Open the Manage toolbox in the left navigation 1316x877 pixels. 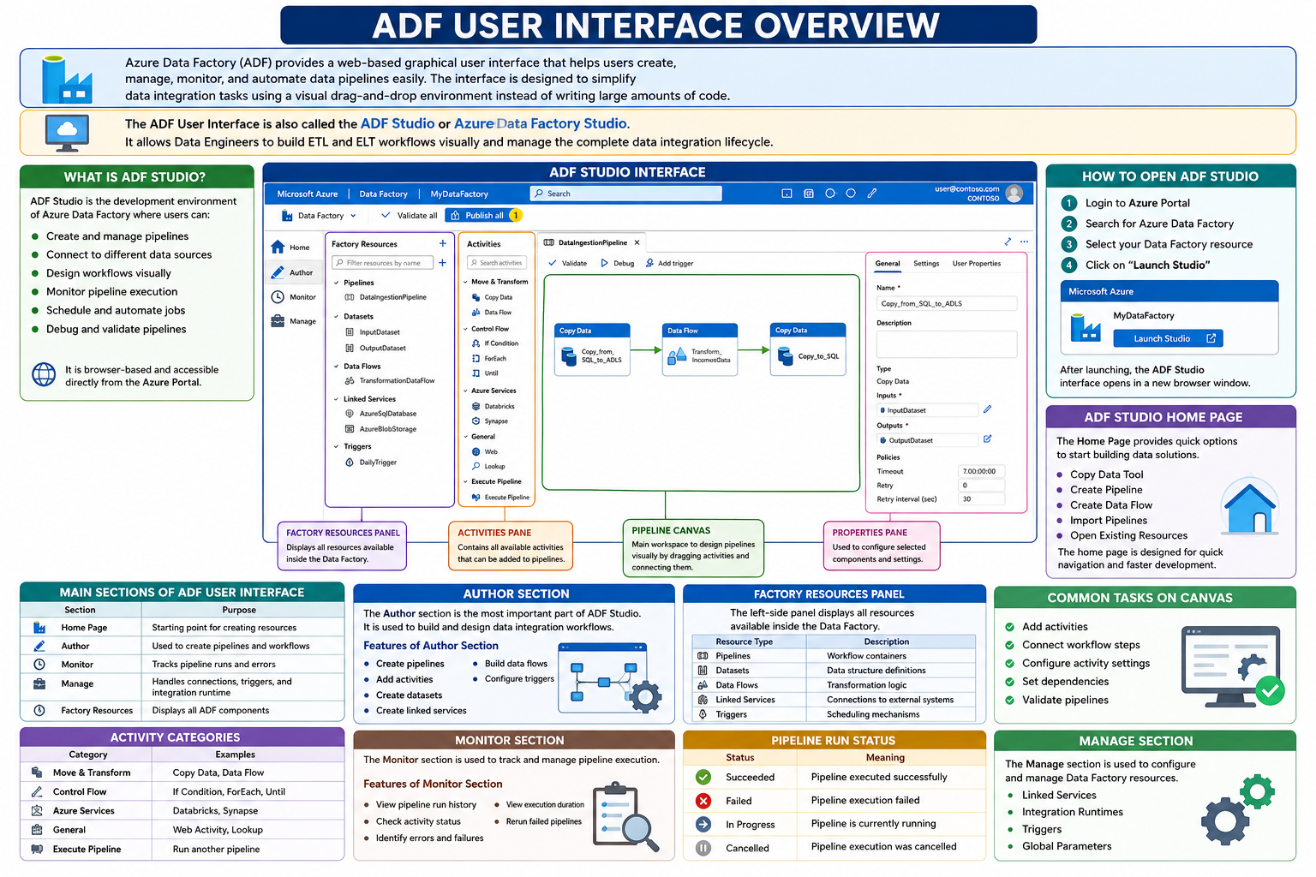click(278, 321)
